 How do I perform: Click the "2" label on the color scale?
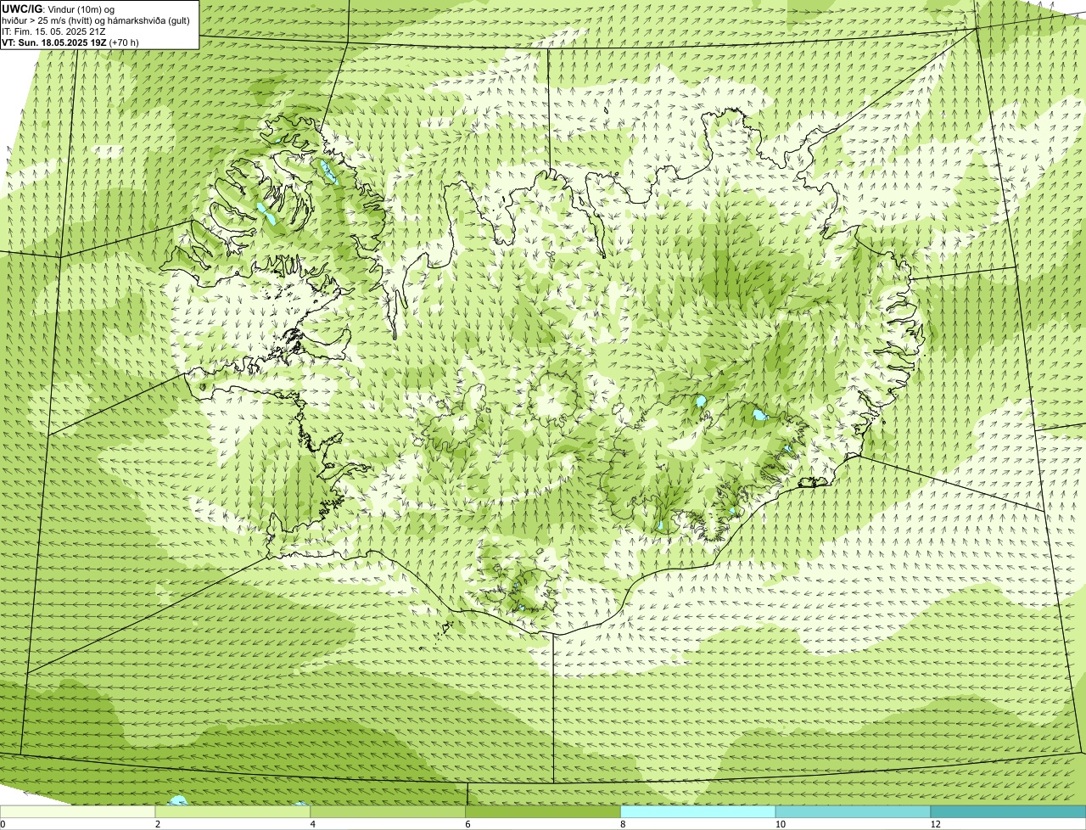click(x=157, y=824)
